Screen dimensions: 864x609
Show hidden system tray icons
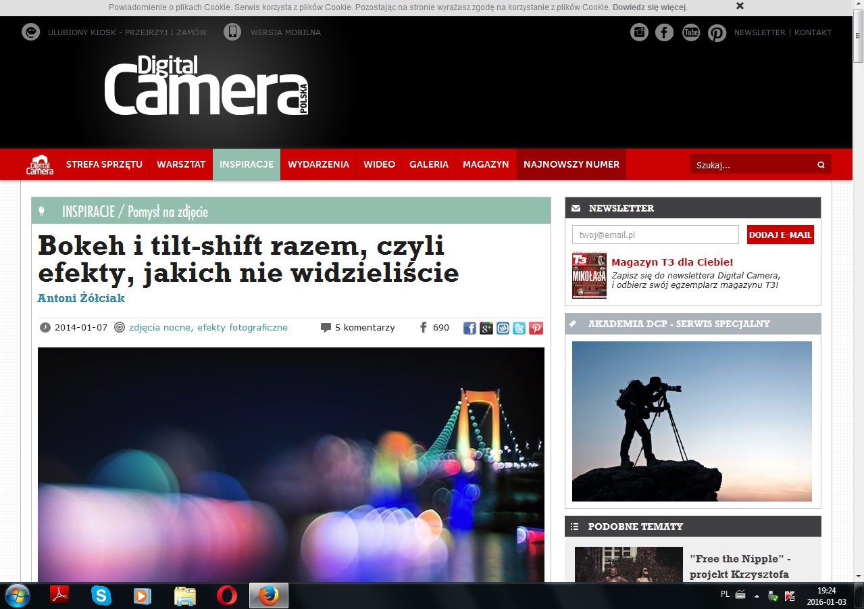[757, 595]
